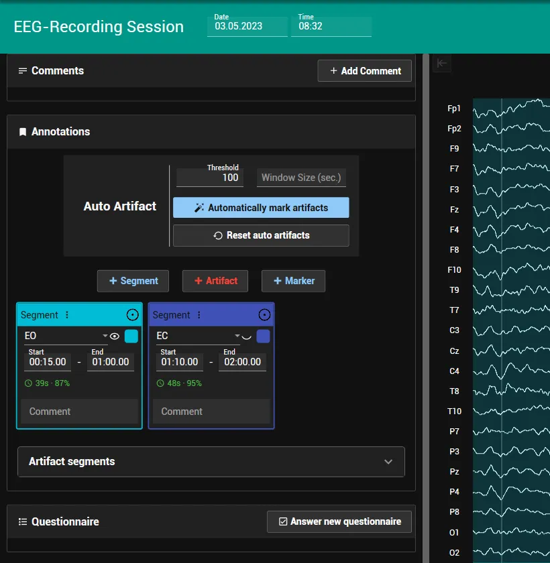550x563 pixels.
Task: Click the F7 channel label
Action: pyautogui.click(x=454, y=169)
